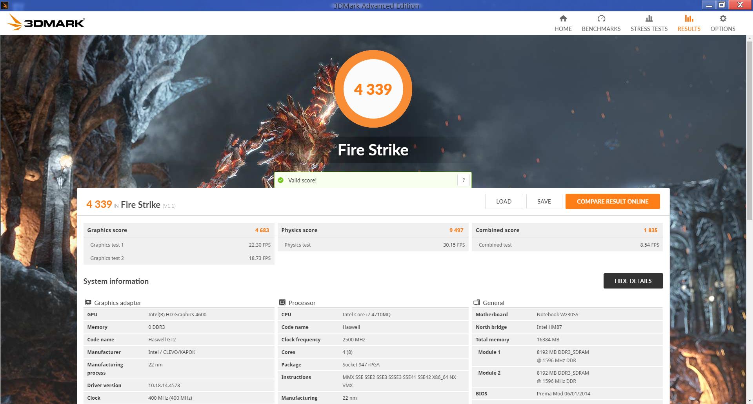Click total memory value 16384 MB
This screenshot has width=753, height=404.
coord(548,339)
